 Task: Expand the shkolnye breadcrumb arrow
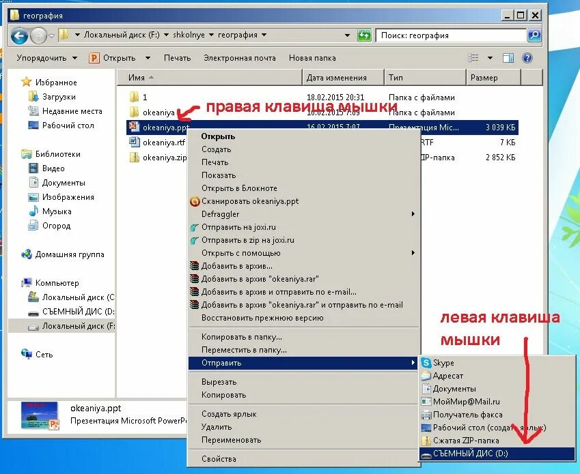[x=211, y=35]
